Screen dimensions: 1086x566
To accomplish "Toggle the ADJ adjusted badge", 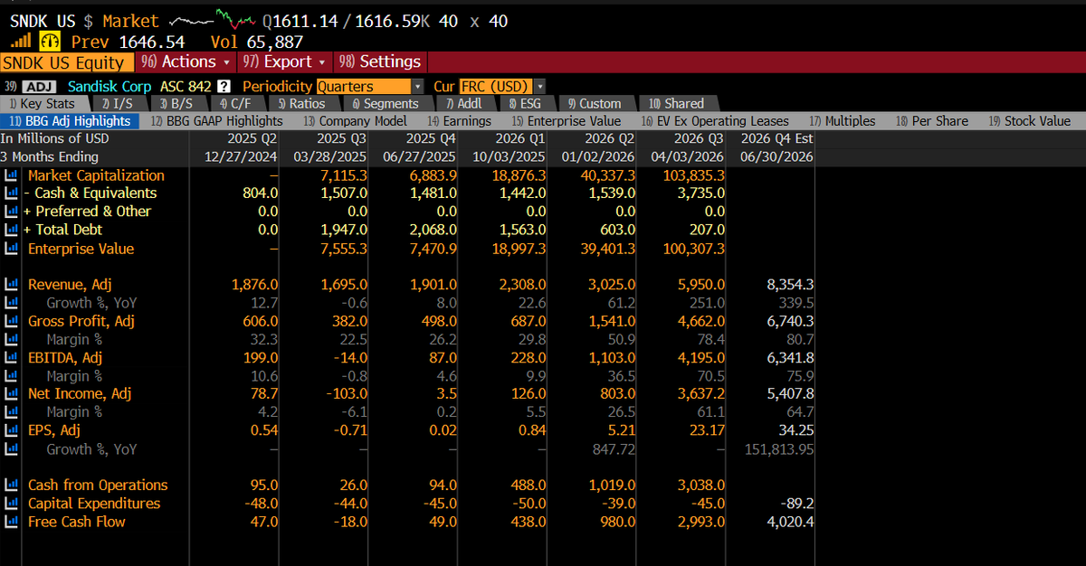I will point(39,87).
